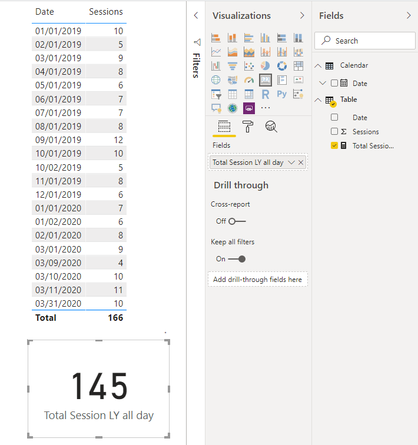The width and height of the screenshot is (418, 445).
Task: Toggle the Keep all filters switch
Action: [237, 259]
